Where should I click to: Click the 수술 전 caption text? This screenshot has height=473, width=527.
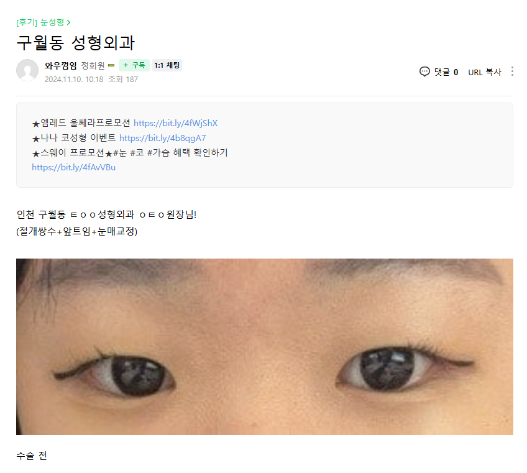(x=32, y=456)
